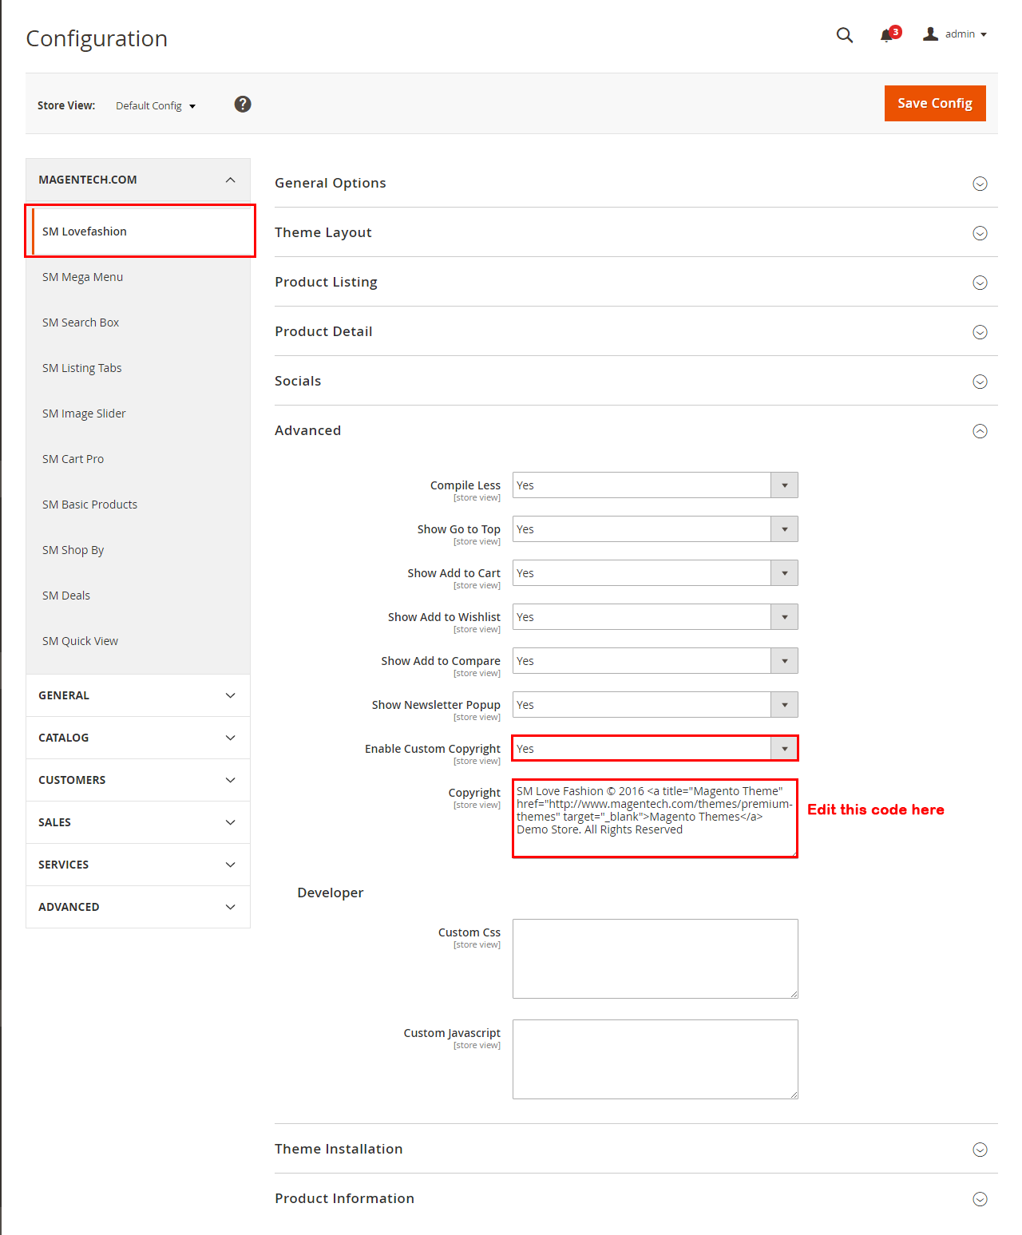
Task: Click the Theme Installation section title
Action: 339,1149
